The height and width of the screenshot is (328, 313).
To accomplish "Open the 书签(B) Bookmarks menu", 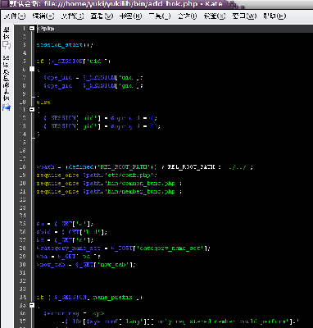I will [x=131, y=16].
